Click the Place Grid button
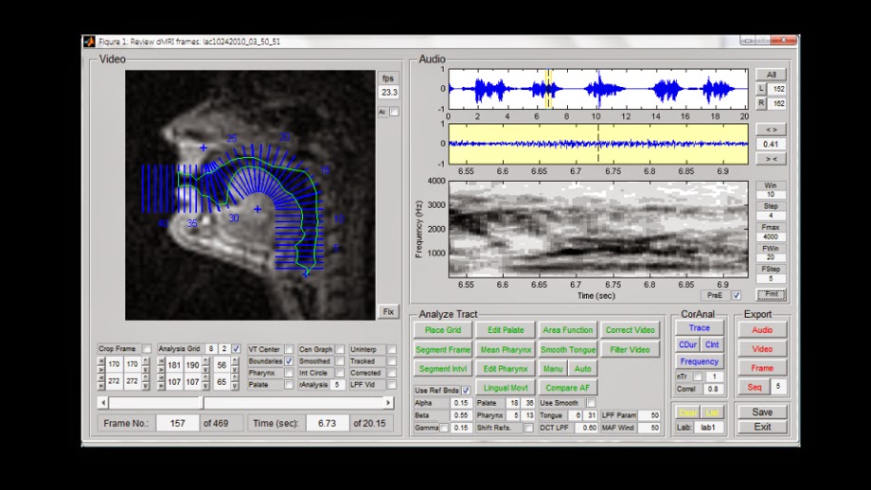This screenshot has width=871, height=490. tap(442, 330)
